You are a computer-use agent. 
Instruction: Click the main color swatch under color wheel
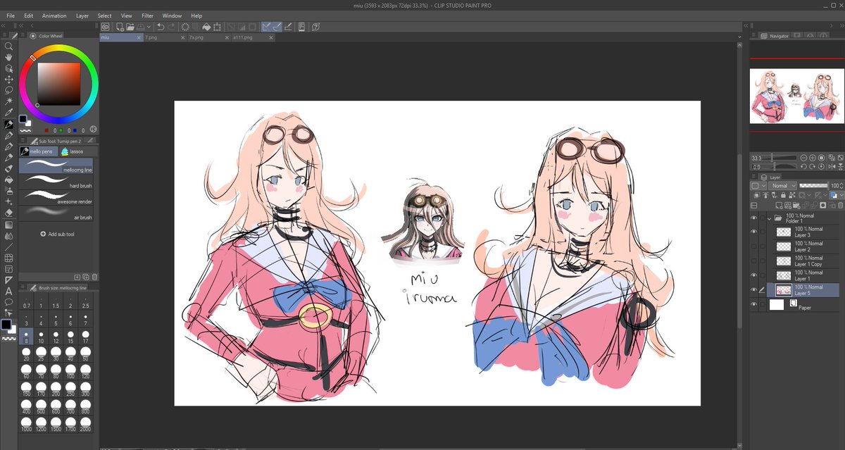(x=23, y=119)
